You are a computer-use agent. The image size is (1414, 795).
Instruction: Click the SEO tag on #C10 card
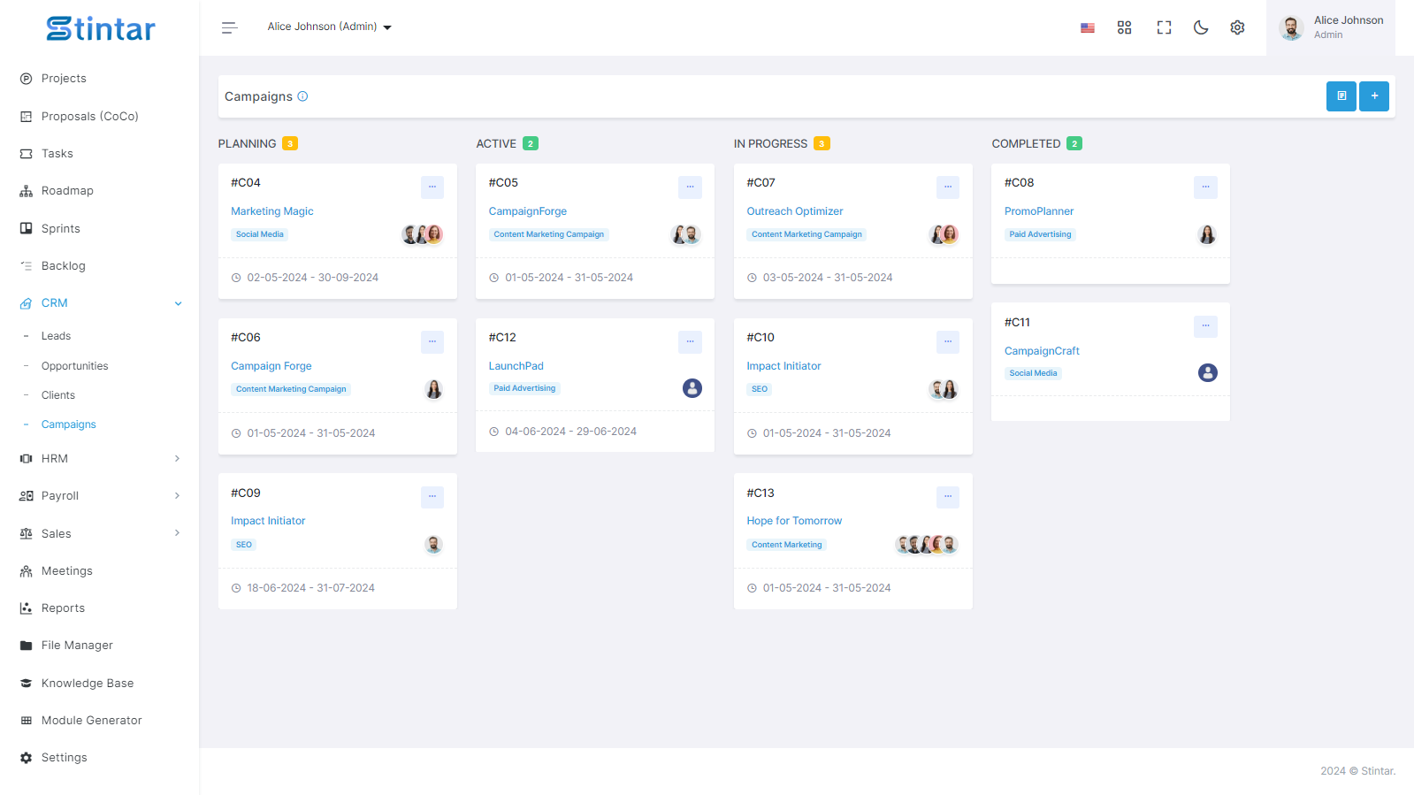click(x=760, y=389)
